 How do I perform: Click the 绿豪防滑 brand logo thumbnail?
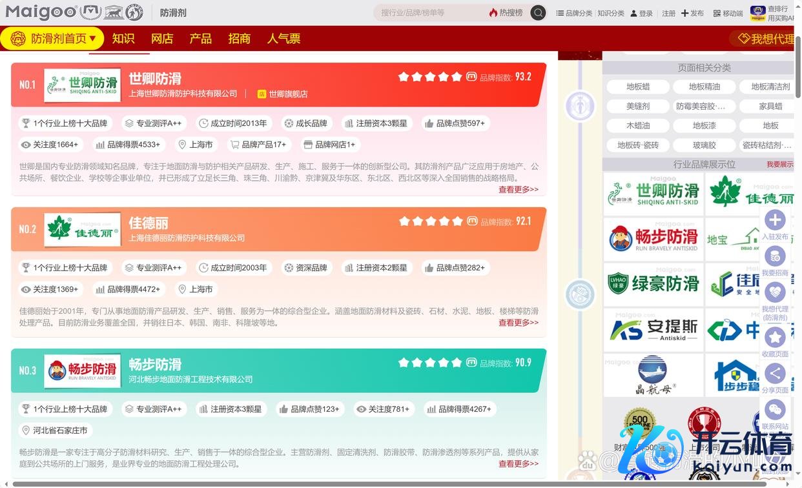click(x=653, y=284)
